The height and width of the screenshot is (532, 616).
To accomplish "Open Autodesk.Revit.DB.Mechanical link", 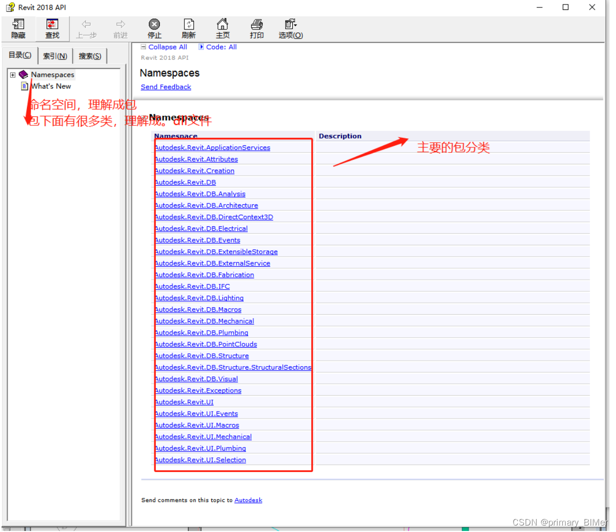I will click(204, 321).
